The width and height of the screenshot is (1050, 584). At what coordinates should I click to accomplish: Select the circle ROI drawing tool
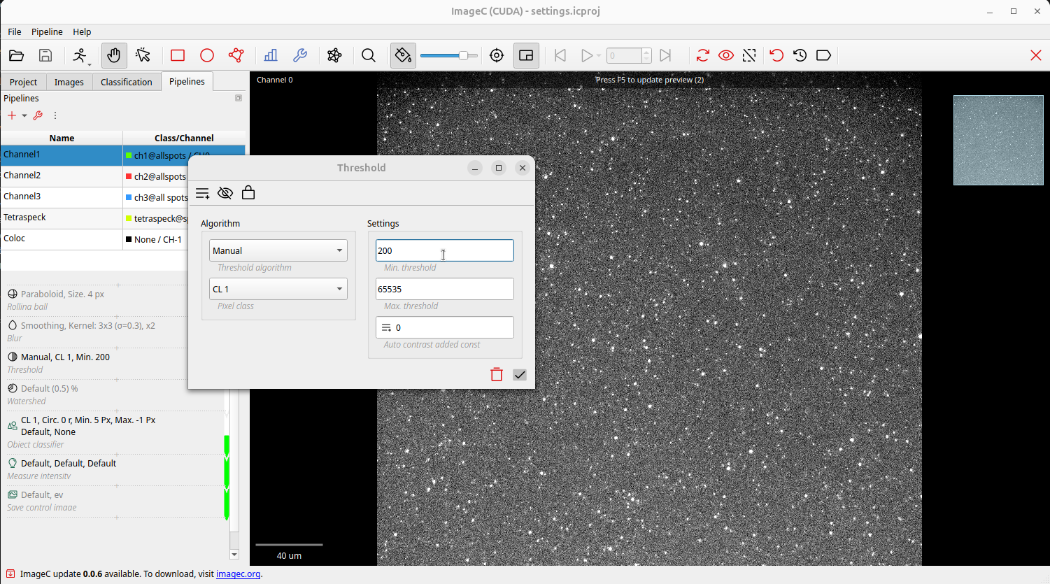[x=207, y=55]
